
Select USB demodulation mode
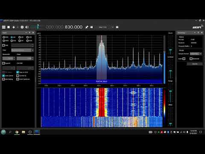(29, 37)
